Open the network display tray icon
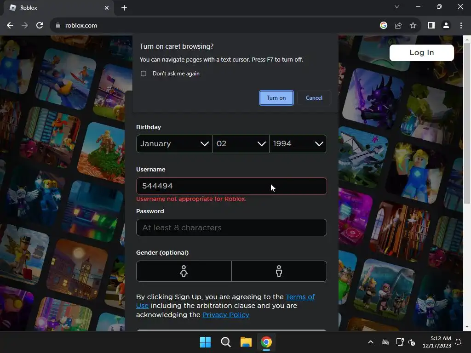 [x=400, y=342]
